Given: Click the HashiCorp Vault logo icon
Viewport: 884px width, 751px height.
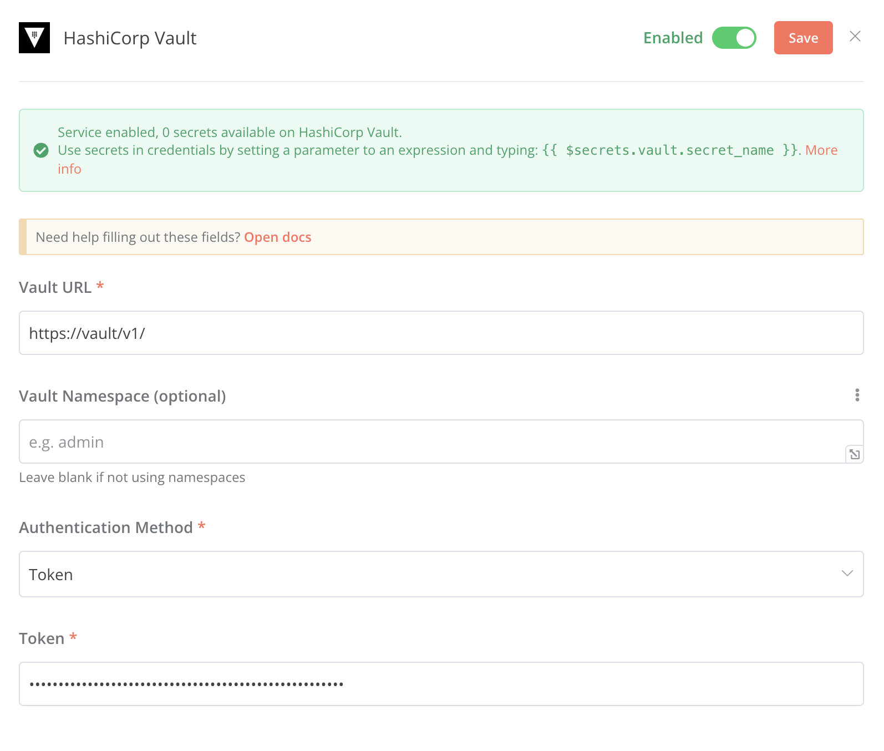Looking at the screenshot, I should (34, 38).
